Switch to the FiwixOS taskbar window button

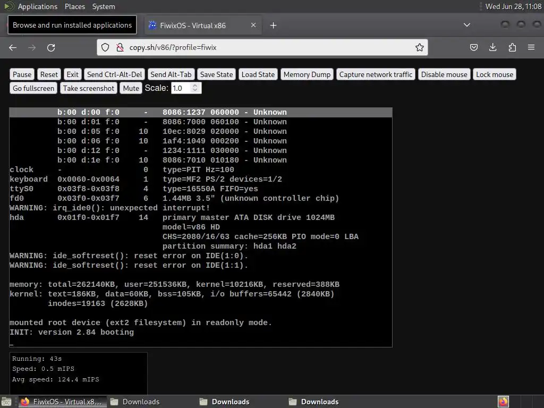pos(62,402)
